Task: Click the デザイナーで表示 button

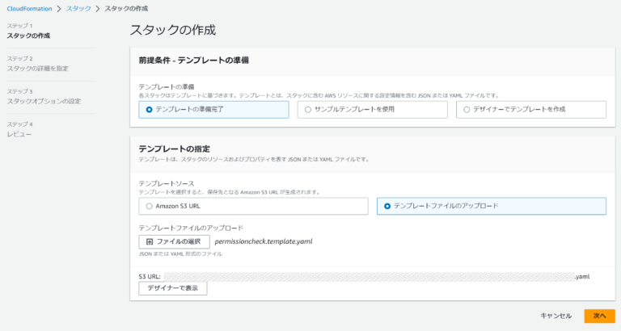Action: tap(173, 288)
